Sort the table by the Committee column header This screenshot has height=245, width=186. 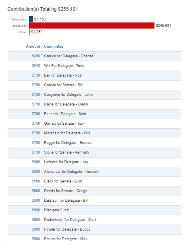[53, 47]
